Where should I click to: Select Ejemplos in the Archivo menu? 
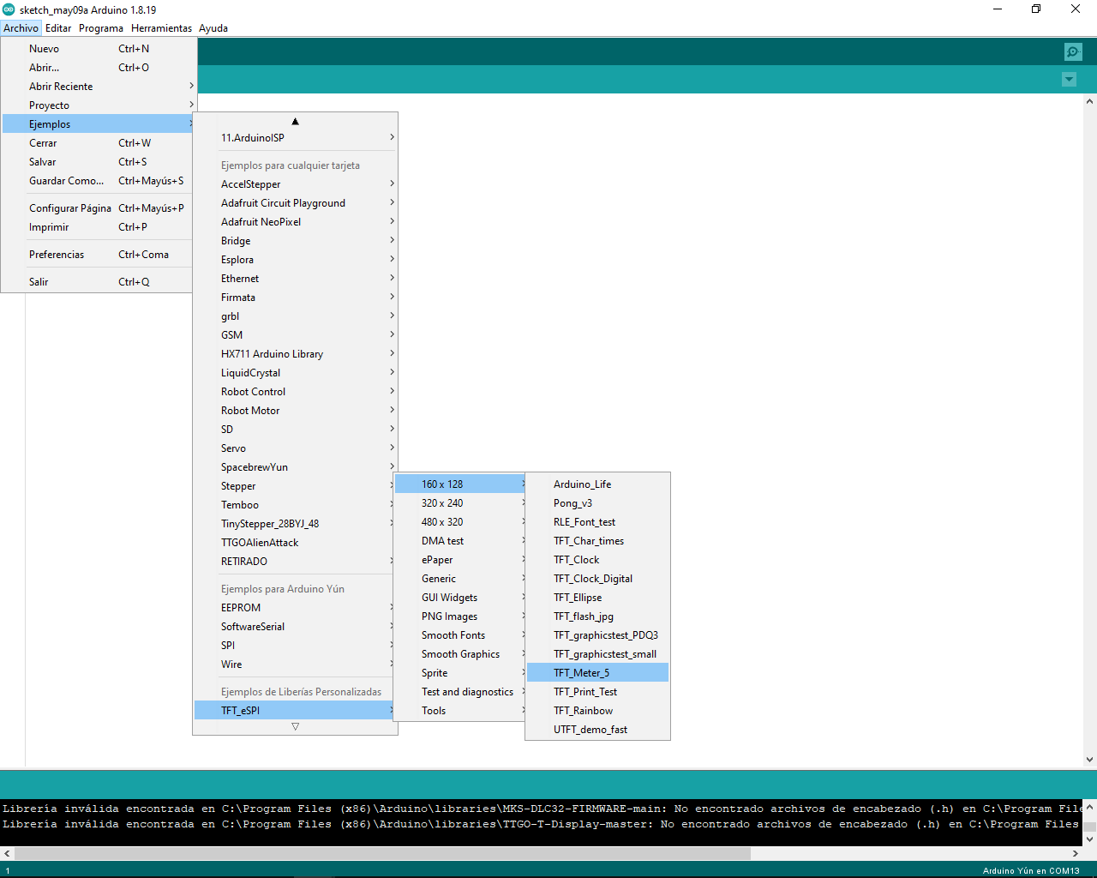pos(99,124)
